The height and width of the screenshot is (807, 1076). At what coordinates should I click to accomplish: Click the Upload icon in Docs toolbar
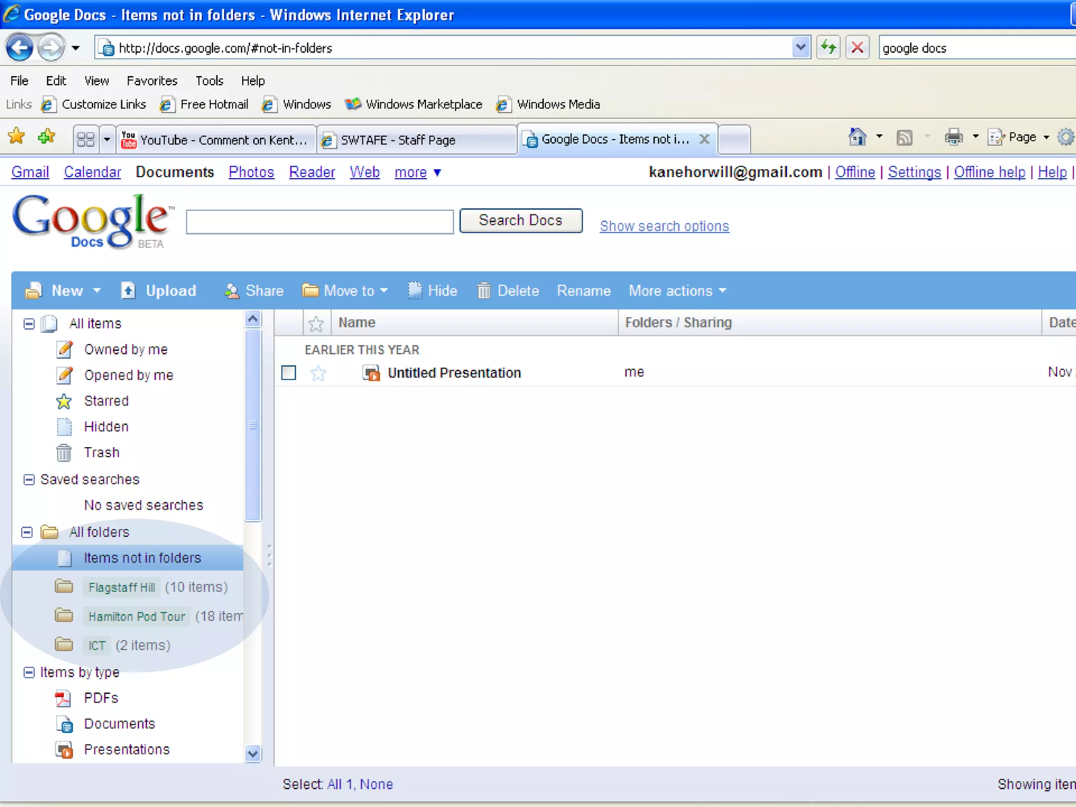click(x=128, y=291)
